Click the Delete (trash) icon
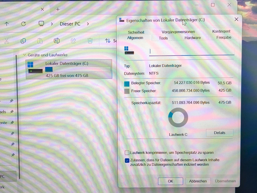Viewport: 257px width, 193px height. coord(90,40)
